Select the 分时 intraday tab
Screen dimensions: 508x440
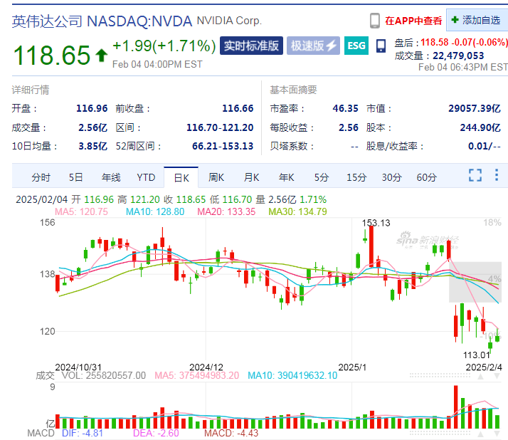tap(41, 177)
